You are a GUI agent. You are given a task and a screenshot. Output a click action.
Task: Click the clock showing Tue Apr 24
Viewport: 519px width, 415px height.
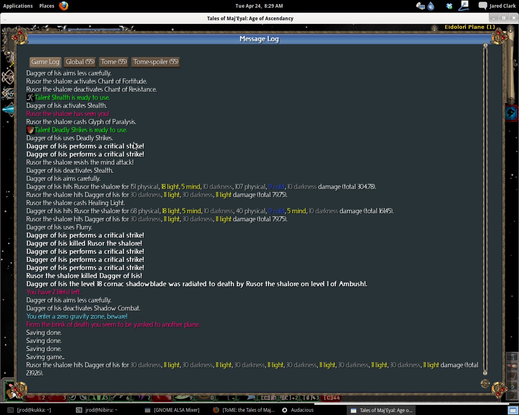pos(259,6)
